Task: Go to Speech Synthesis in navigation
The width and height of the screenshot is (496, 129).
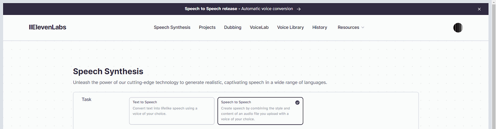Action: pyautogui.click(x=172, y=27)
